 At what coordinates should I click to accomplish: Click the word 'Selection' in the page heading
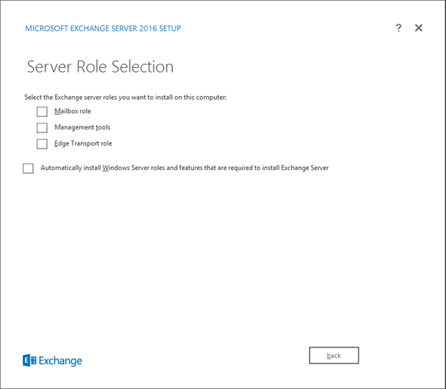(142, 67)
